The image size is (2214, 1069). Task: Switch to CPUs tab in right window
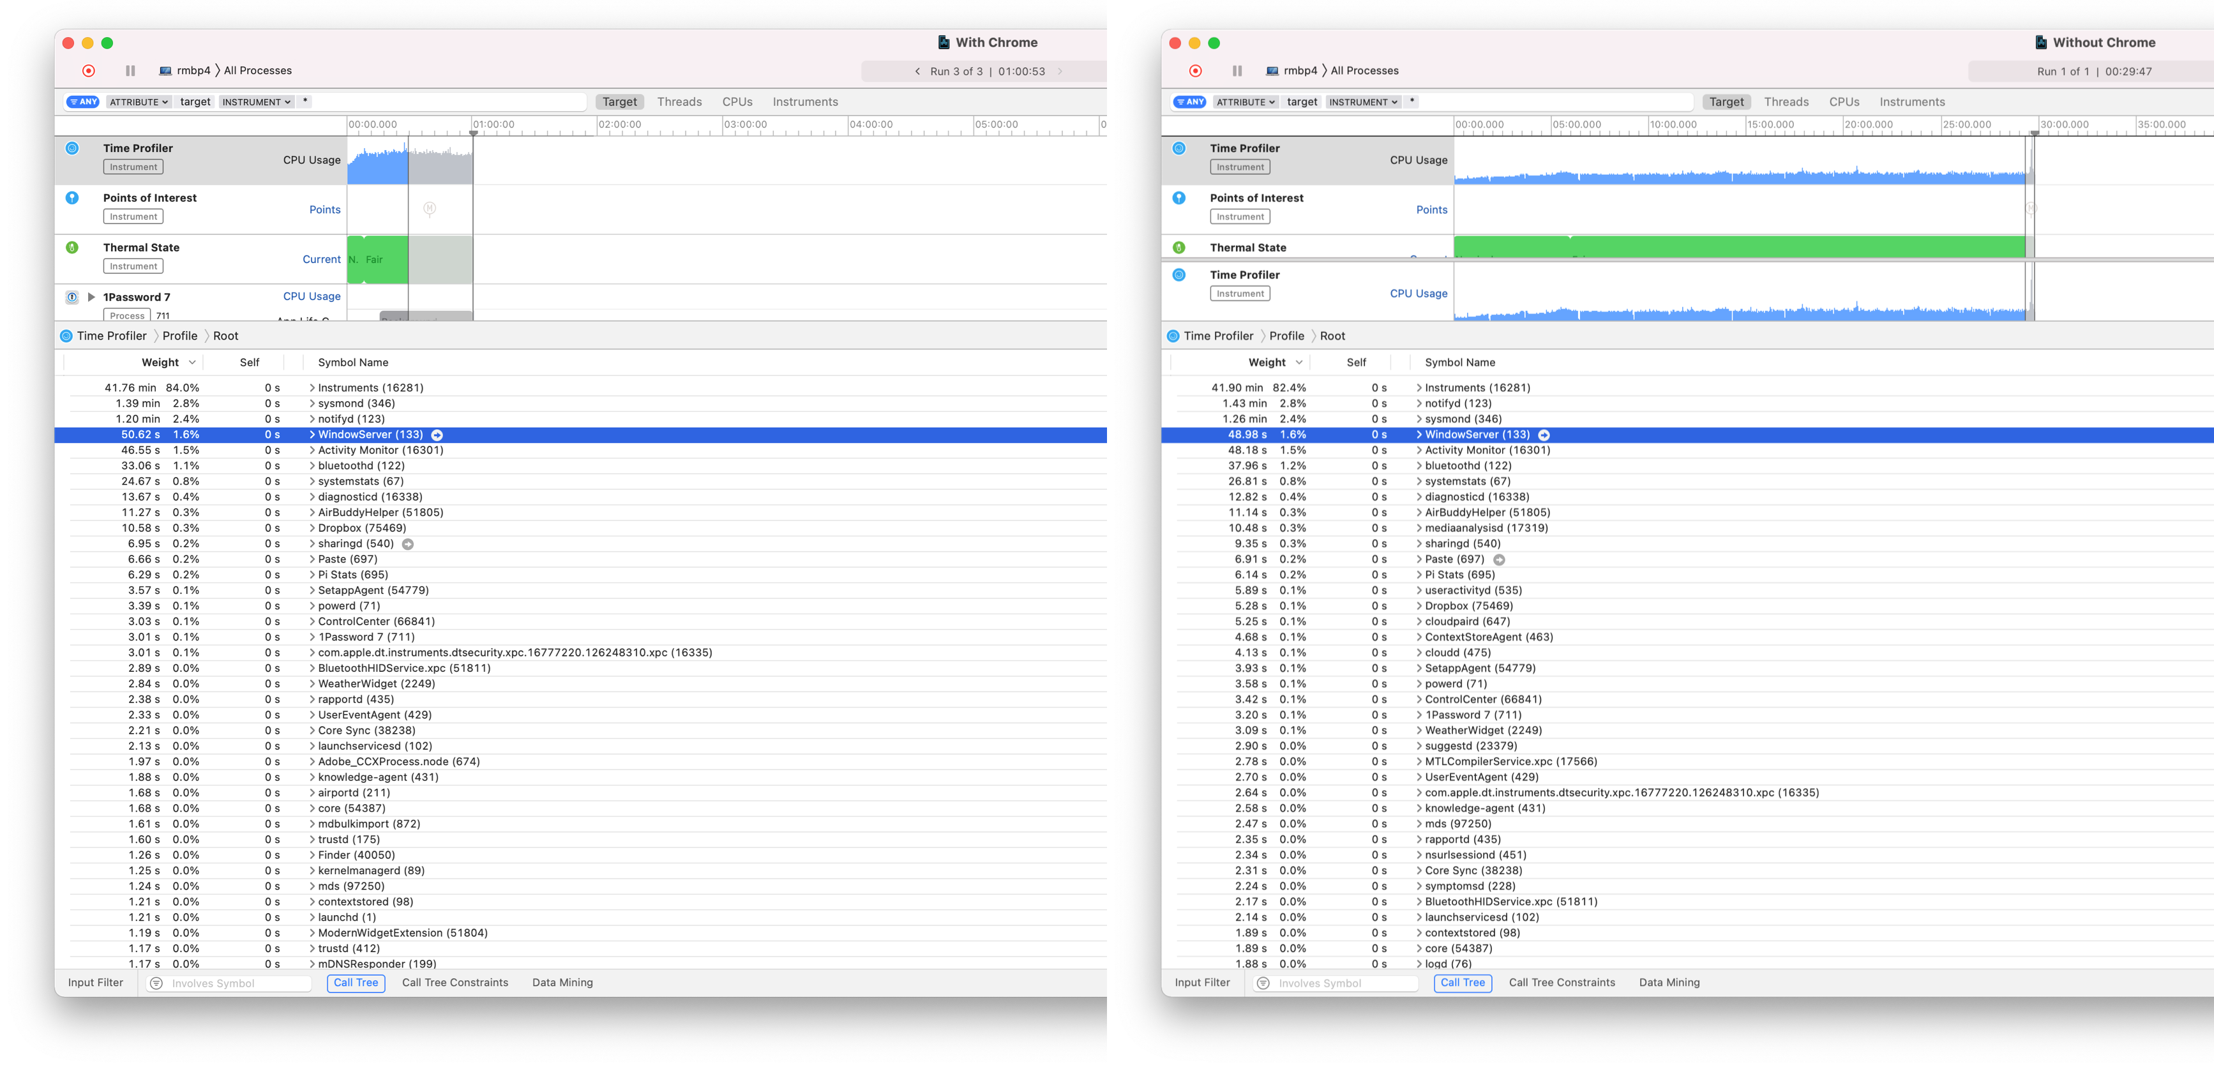coord(1844,102)
